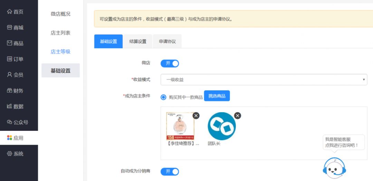Switch to the 申请协议 tab

pos(167,41)
